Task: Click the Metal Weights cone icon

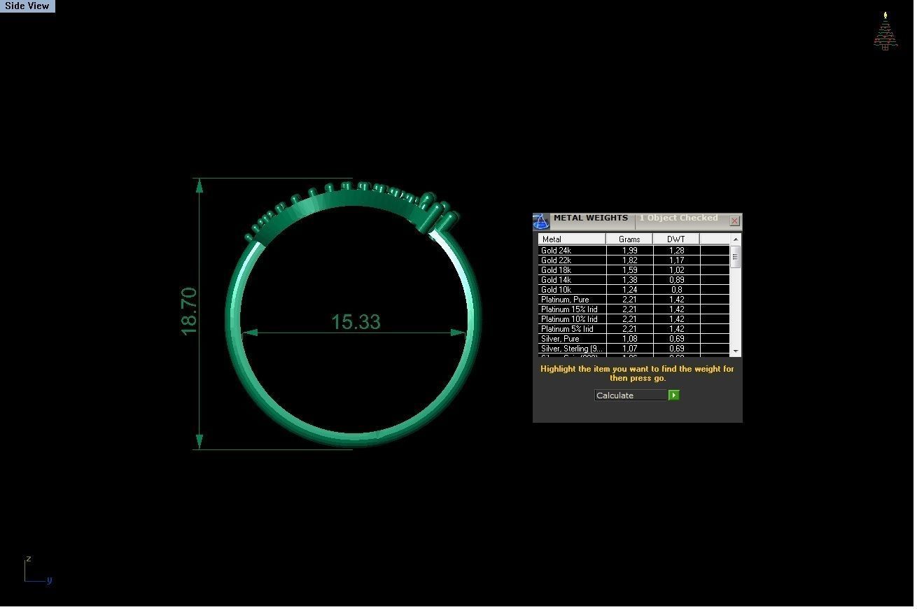Action: pos(541,222)
